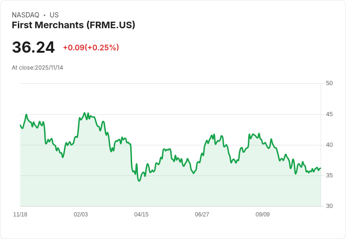Click the 40 y-axis label
This screenshot has width=346, height=239.
point(330,145)
